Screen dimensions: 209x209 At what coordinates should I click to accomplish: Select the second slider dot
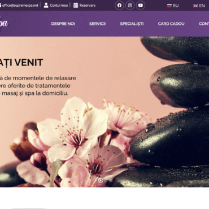(106, 181)
